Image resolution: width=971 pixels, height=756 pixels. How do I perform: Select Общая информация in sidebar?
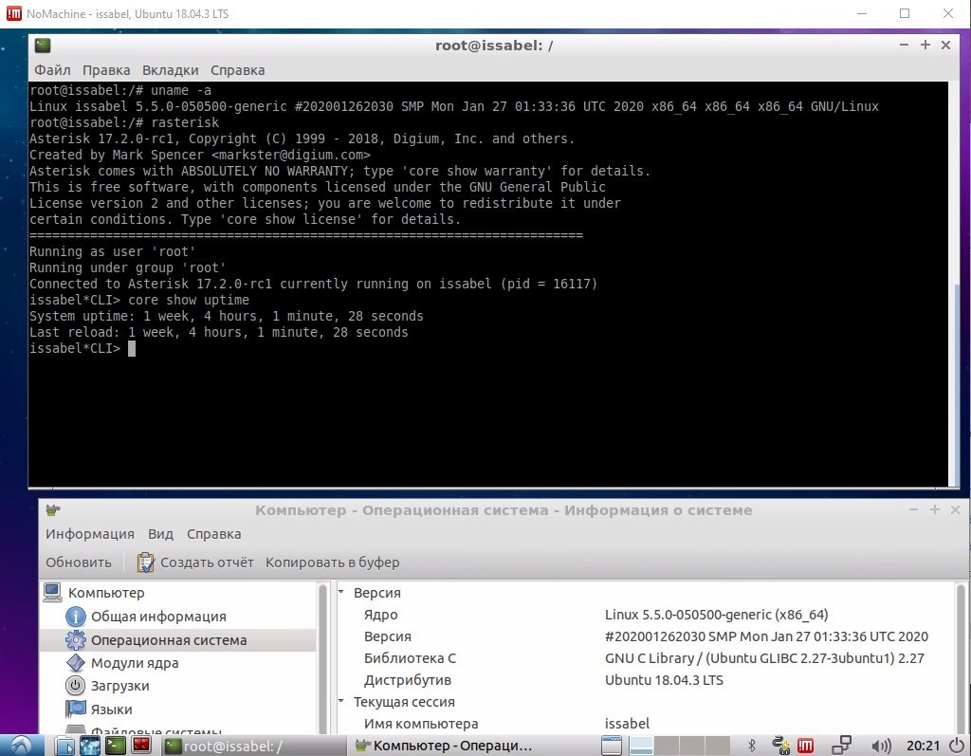(158, 616)
